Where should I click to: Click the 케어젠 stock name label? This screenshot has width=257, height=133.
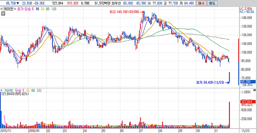[x=8, y=9]
